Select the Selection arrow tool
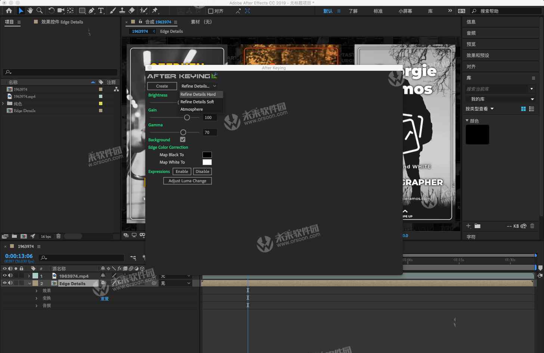544x353 pixels. click(21, 11)
